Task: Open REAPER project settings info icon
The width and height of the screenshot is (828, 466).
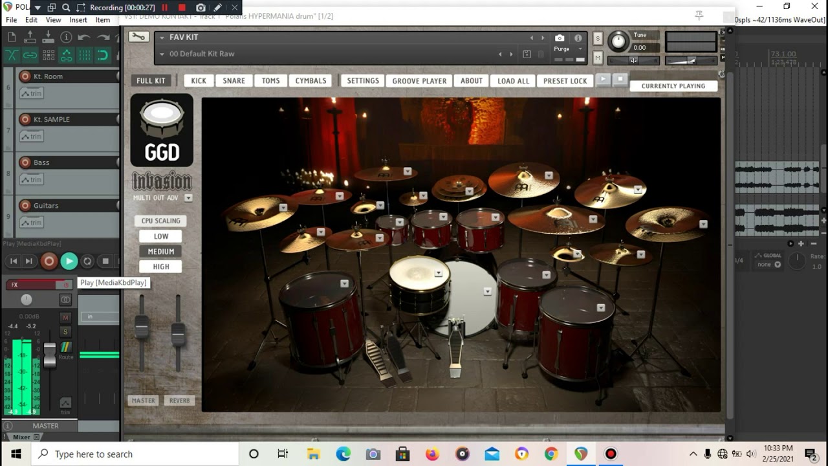Action: coord(66,38)
